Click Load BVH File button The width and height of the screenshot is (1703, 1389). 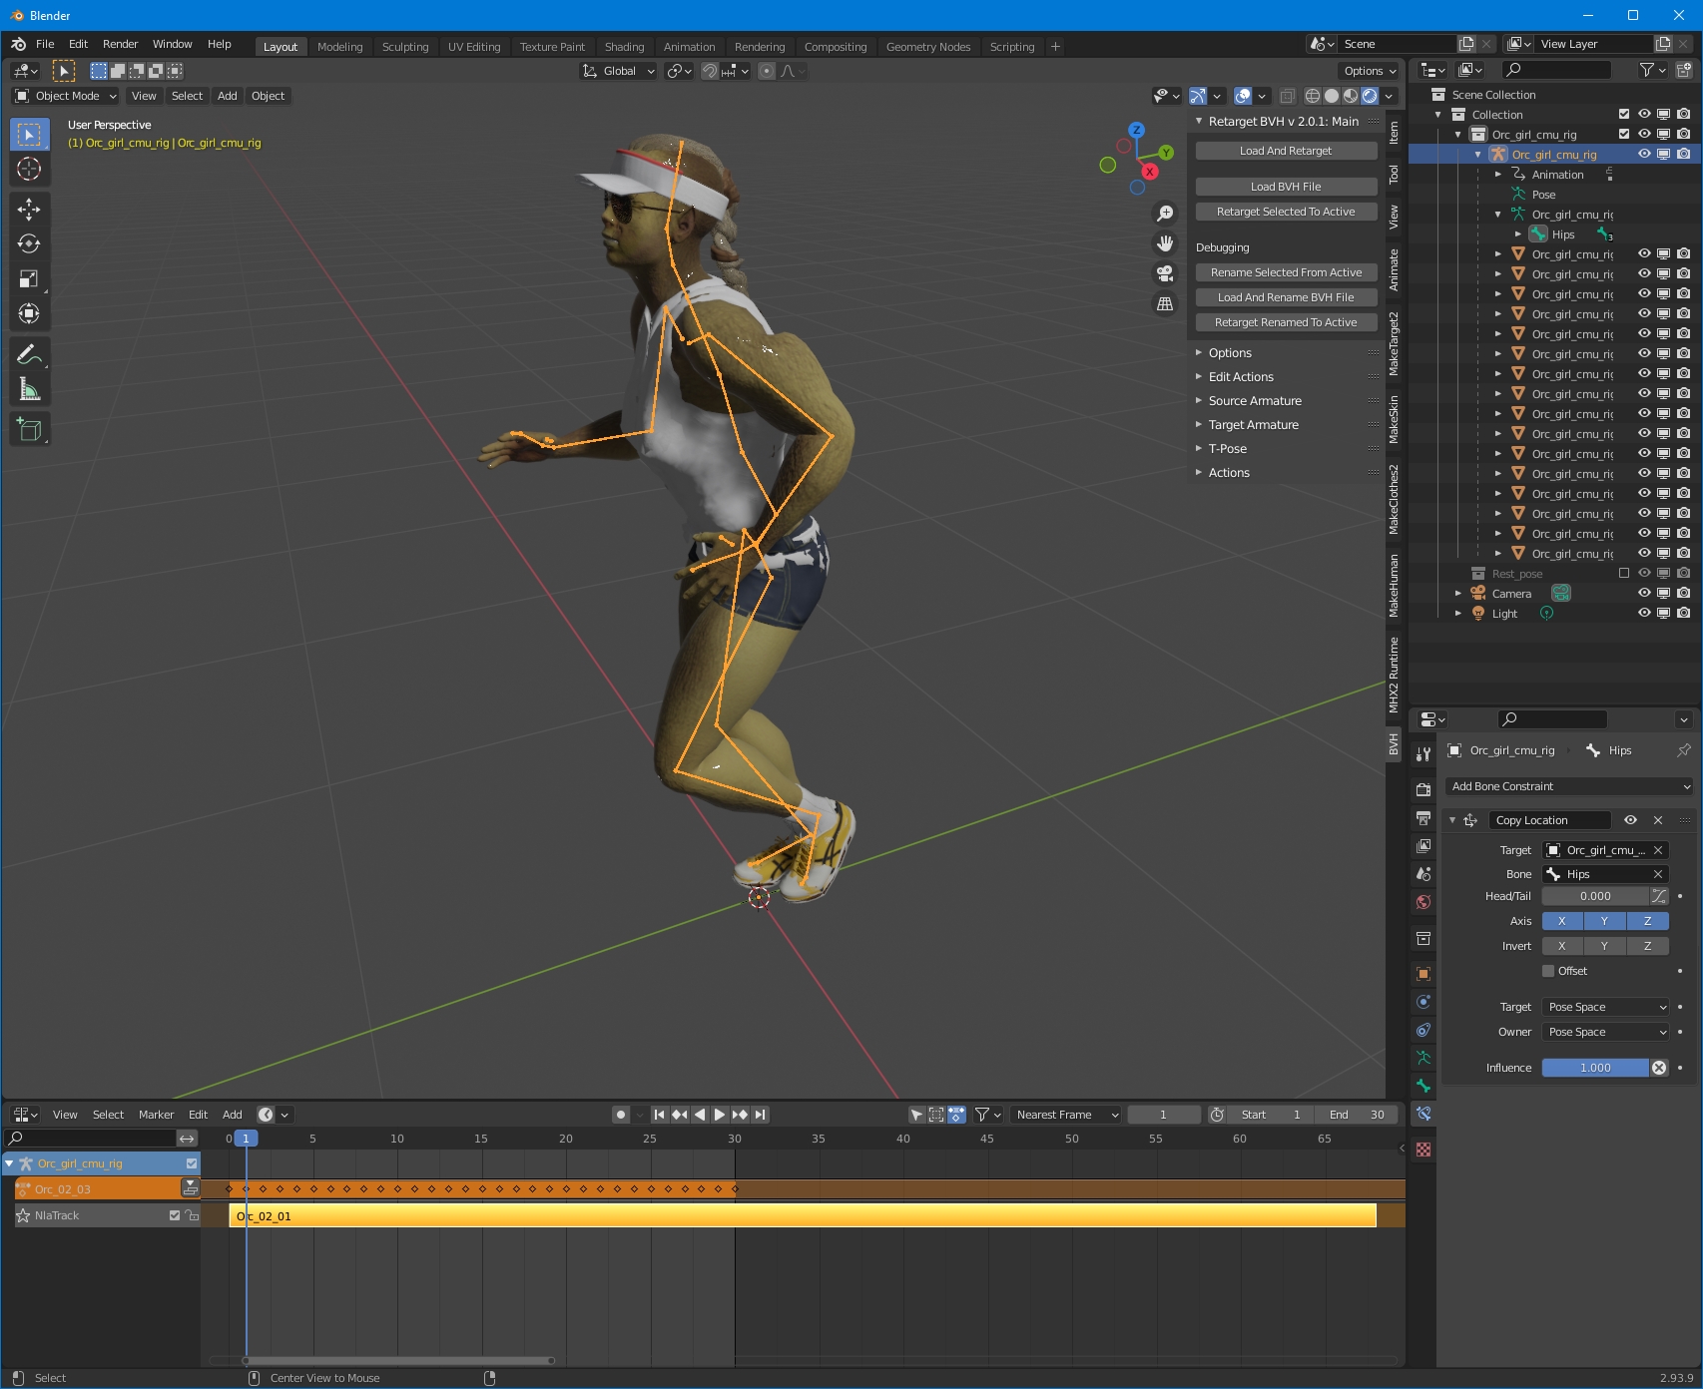click(x=1286, y=187)
